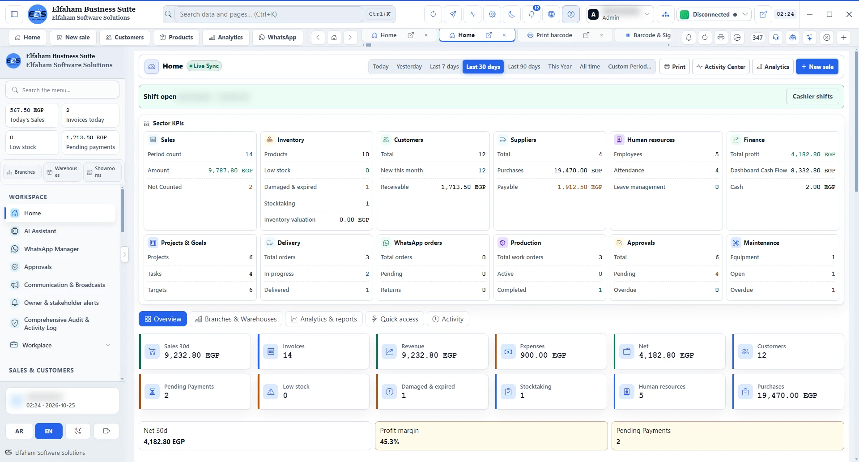Image resolution: width=859 pixels, height=462 pixels.
Task: Open WhatsApp from the top shortcut bar
Action: 277,38
